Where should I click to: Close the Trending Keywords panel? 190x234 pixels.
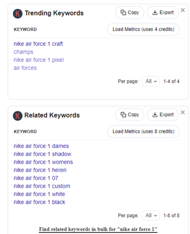pyautogui.click(x=183, y=10)
